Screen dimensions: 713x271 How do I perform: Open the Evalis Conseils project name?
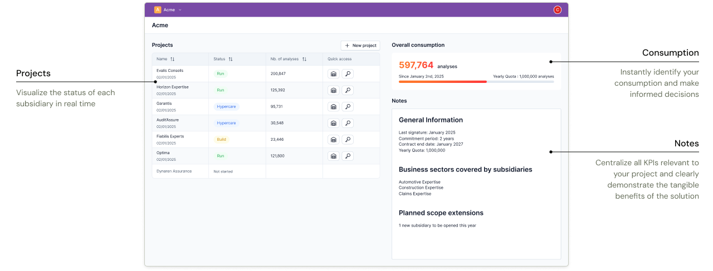tap(170, 71)
